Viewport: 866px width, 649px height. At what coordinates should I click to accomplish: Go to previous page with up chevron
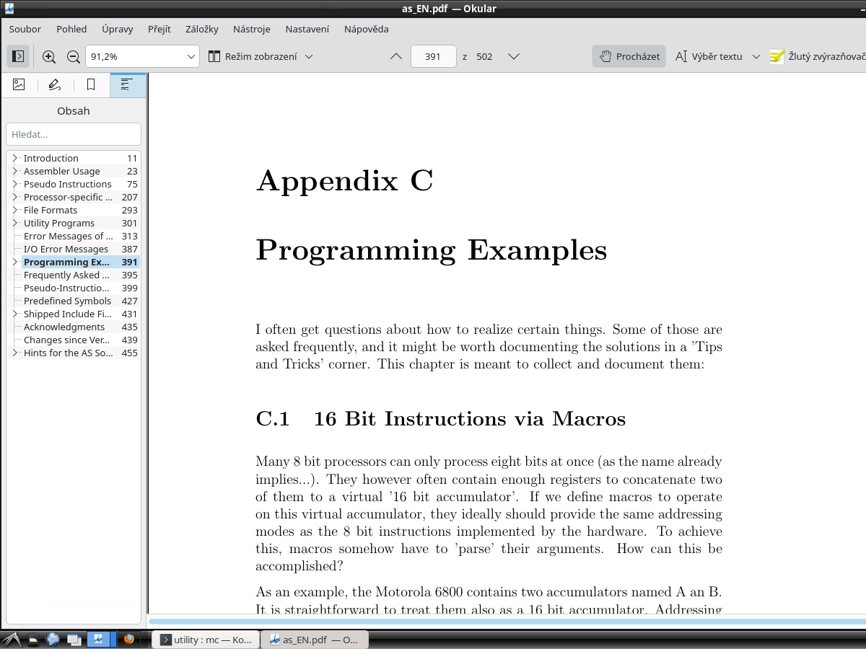click(395, 56)
